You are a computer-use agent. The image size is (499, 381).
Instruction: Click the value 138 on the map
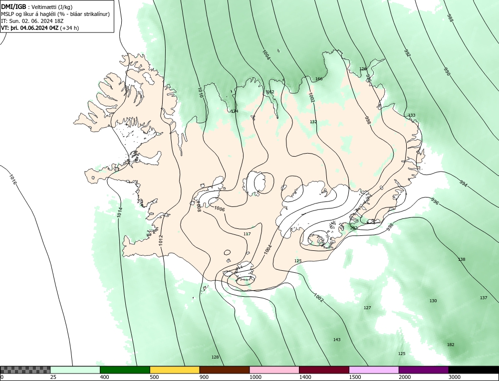(x=462, y=259)
